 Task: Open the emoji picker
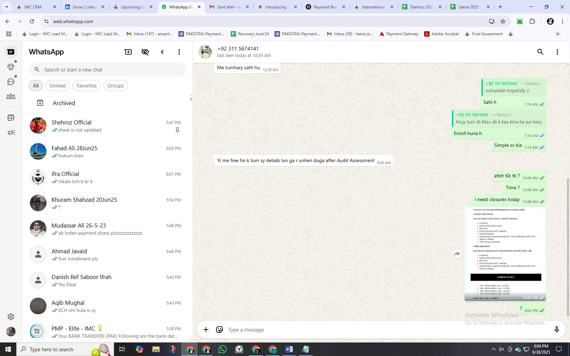(x=220, y=330)
